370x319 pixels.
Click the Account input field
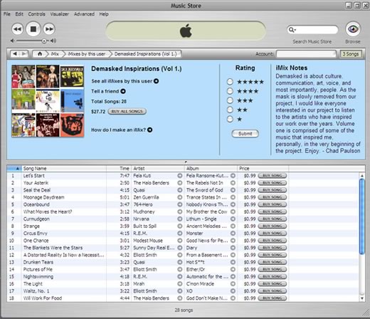[306, 54]
